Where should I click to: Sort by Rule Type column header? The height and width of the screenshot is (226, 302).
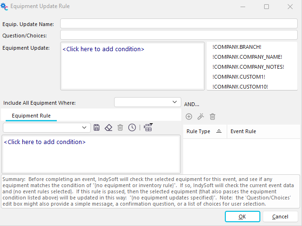tap(198, 131)
